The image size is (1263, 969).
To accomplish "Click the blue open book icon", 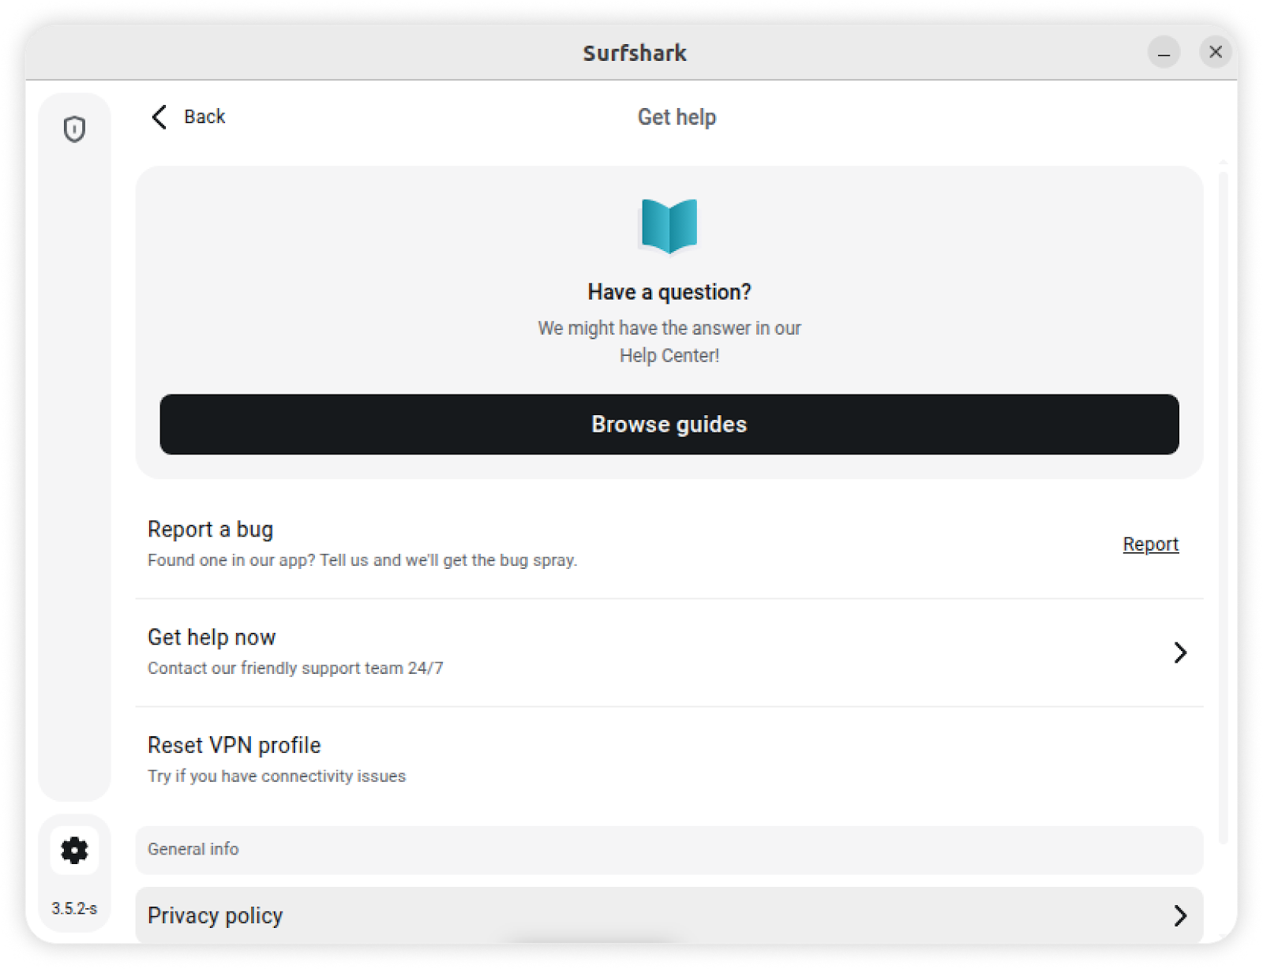I will pyautogui.click(x=669, y=226).
